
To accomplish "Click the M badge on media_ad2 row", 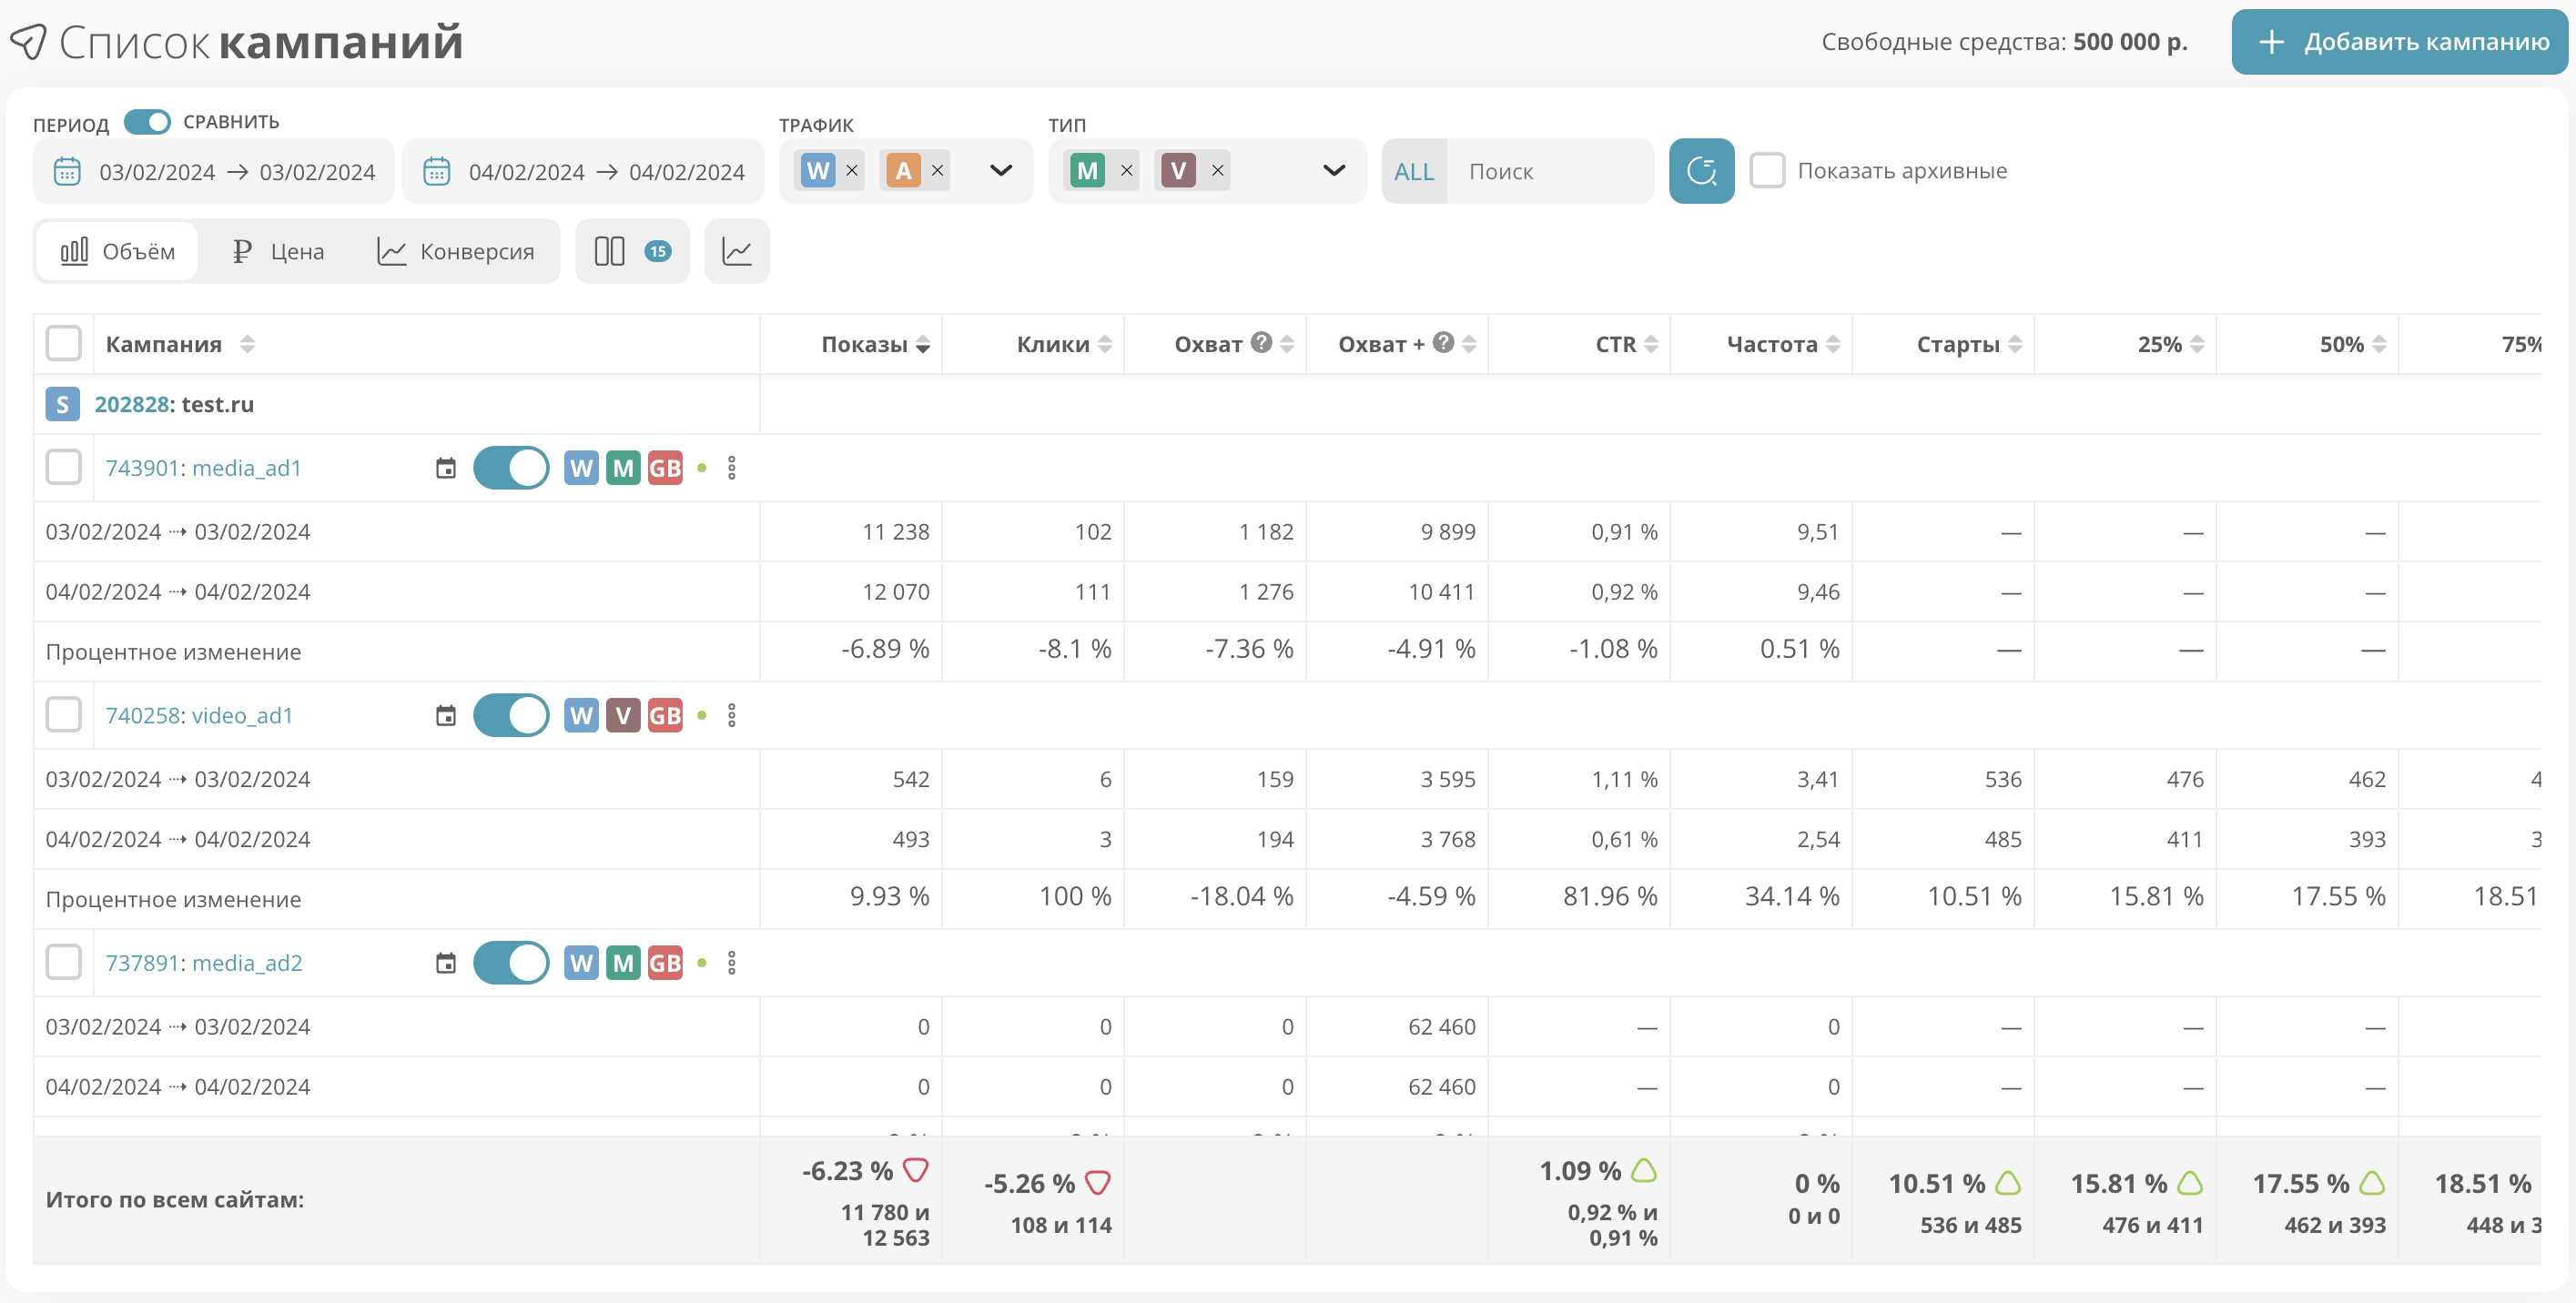I will point(623,963).
